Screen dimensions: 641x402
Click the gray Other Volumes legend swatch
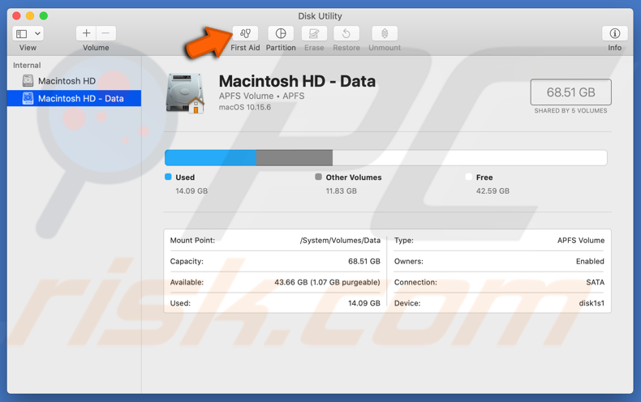(x=318, y=177)
